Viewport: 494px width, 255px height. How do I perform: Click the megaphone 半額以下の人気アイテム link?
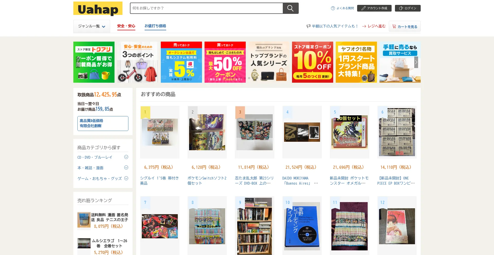pyautogui.click(x=332, y=26)
